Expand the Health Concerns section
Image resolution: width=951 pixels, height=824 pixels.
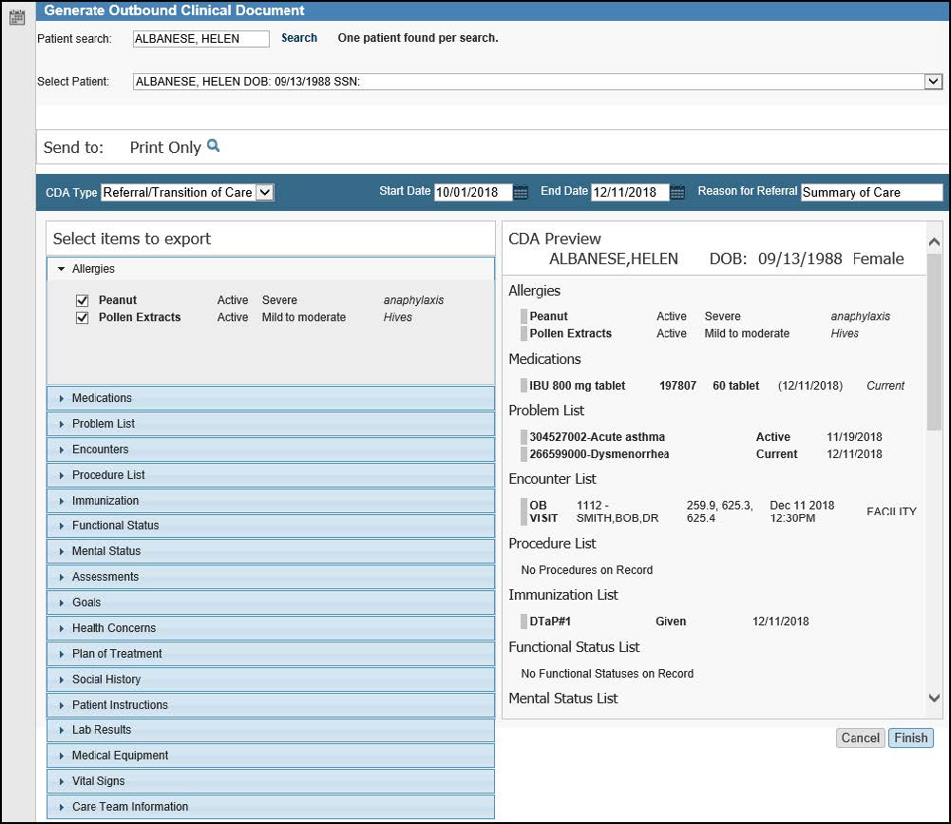tap(271, 628)
